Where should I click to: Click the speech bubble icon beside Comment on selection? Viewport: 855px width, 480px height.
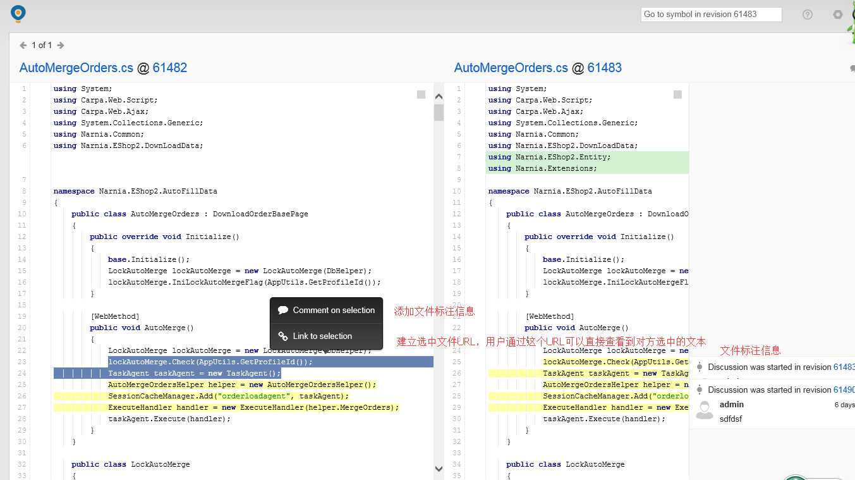pyautogui.click(x=283, y=311)
